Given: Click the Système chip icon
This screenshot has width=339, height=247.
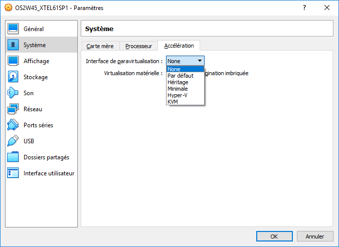Looking at the screenshot, I should (x=14, y=45).
